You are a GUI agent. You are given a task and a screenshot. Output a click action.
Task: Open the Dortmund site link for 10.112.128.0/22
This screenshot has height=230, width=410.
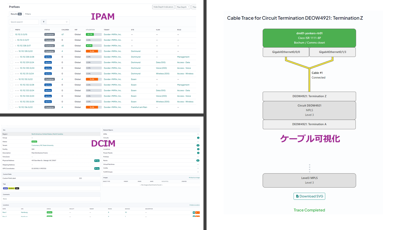(x=136, y=51)
